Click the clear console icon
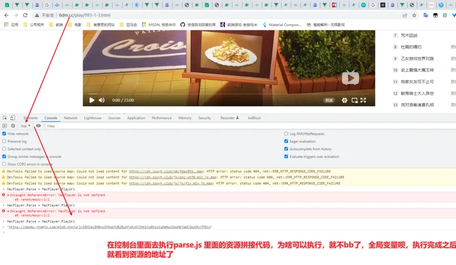 (x=14, y=125)
